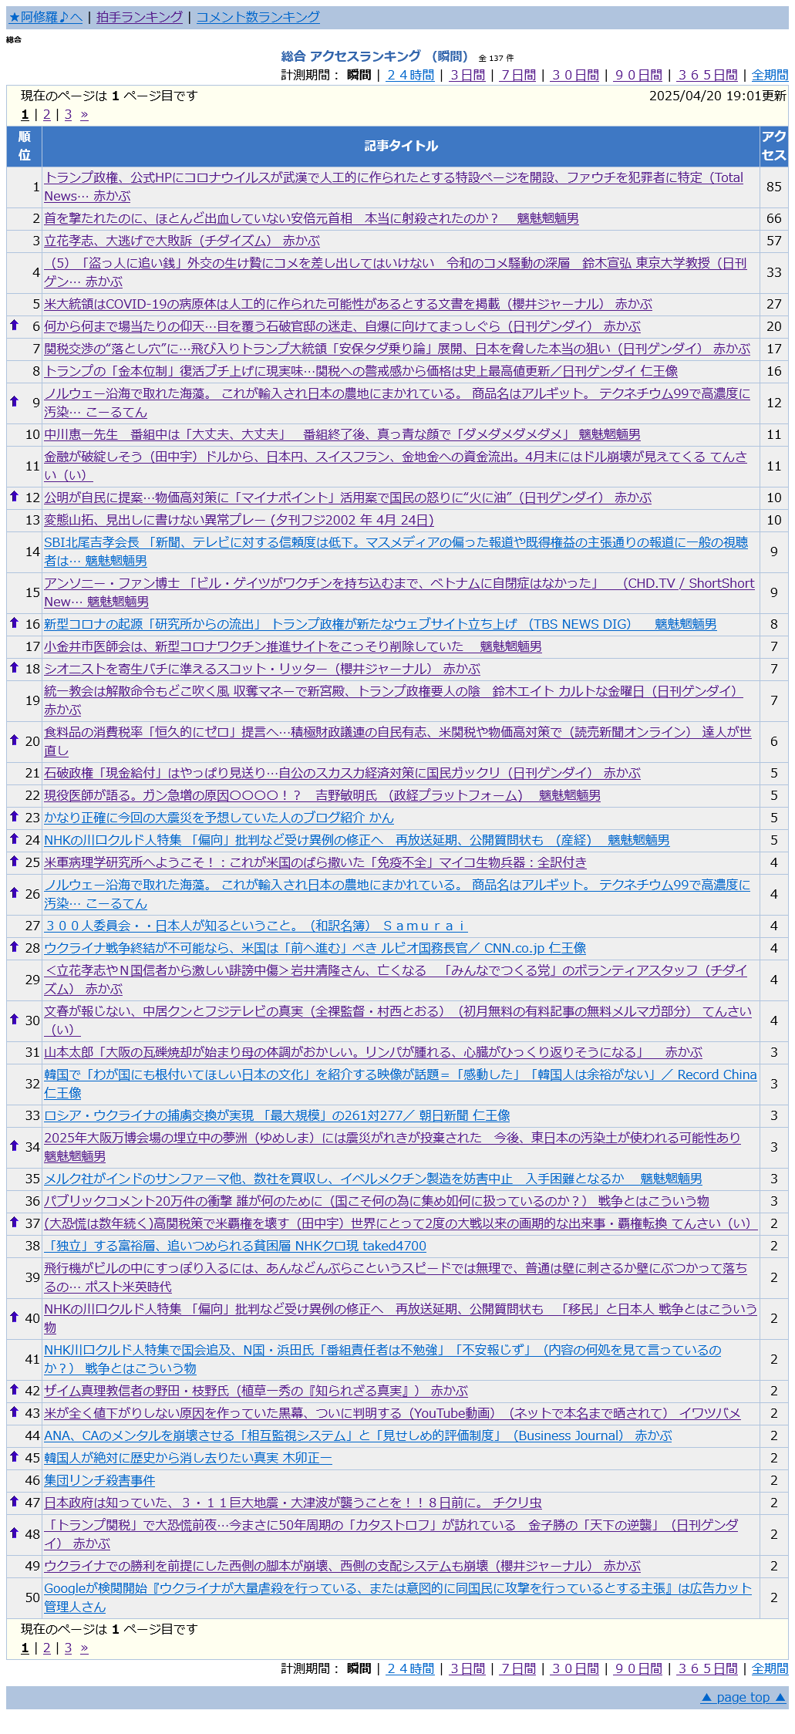Screen dimensions: 795x1734
Task: Open the rank 13 article 変態山拓
Action: click(x=239, y=520)
